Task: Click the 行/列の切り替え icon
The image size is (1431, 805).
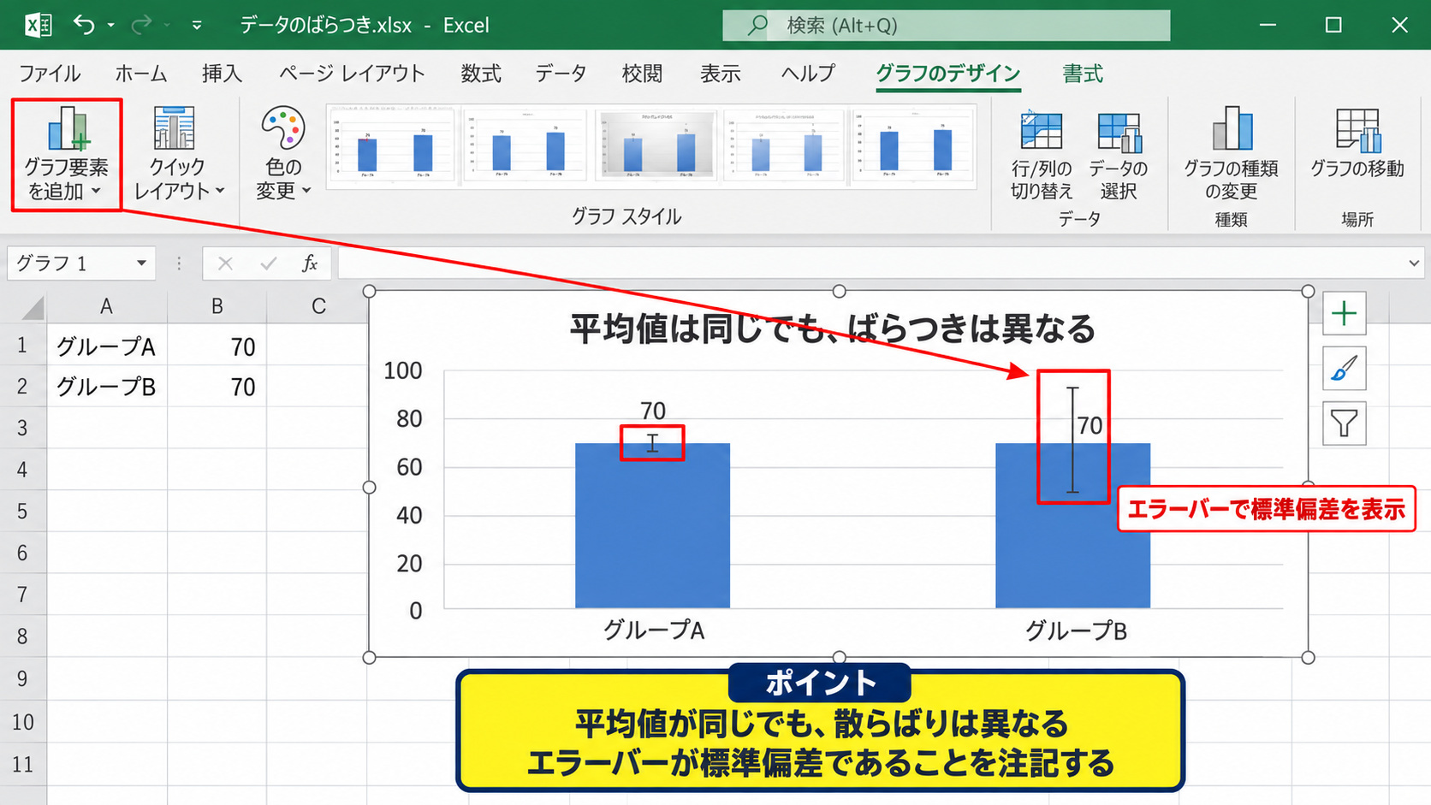Action: click(1041, 132)
